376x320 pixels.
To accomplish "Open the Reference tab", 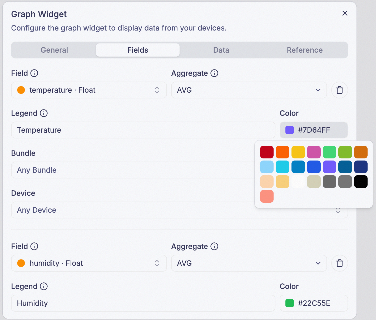I will click(x=305, y=50).
